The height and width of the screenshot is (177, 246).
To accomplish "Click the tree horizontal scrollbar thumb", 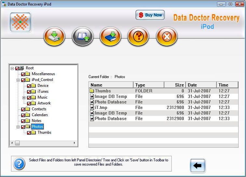I will tap(18, 143).
